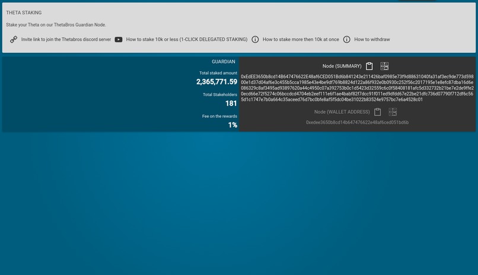Open How to stake 10k or less guide
Image resolution: width=478 pixels, height=275 pixels.
coord(187,39)
